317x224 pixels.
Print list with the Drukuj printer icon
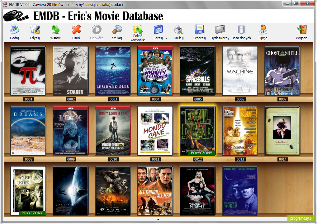179,30
